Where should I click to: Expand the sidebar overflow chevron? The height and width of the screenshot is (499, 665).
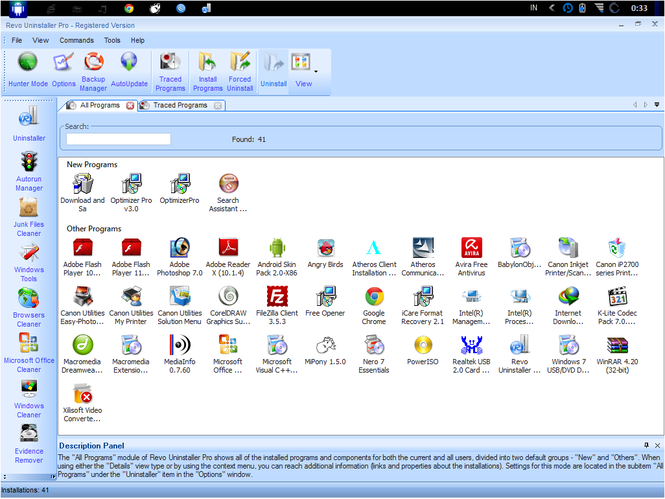(5, 476)
